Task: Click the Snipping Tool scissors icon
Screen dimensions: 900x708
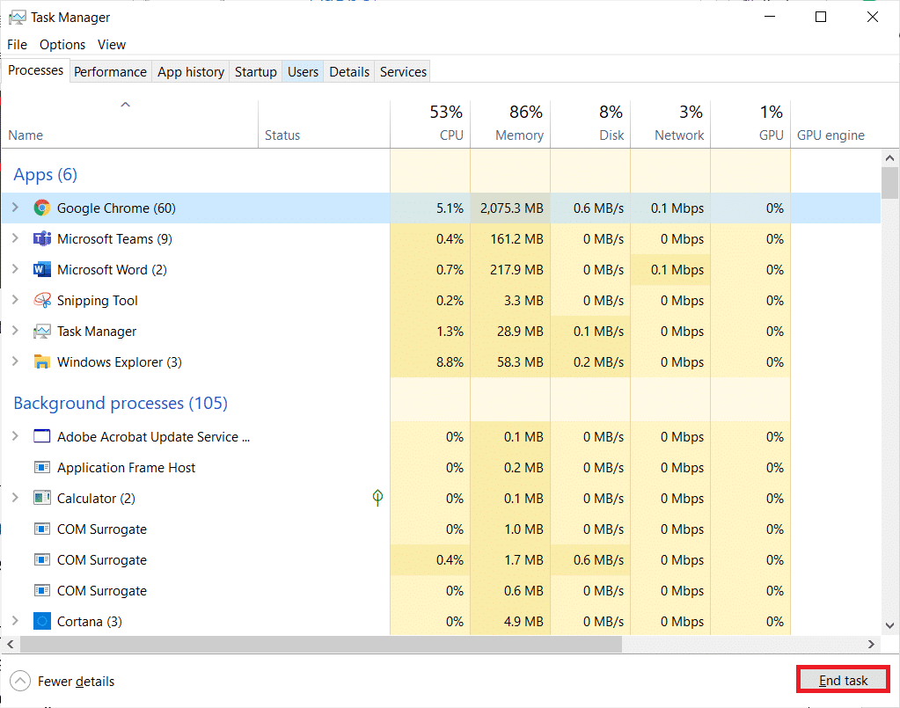Action: click(x=42, y=300)
